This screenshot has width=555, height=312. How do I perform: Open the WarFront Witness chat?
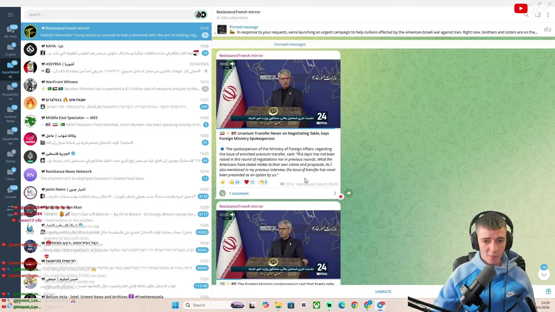pos(116,85)
